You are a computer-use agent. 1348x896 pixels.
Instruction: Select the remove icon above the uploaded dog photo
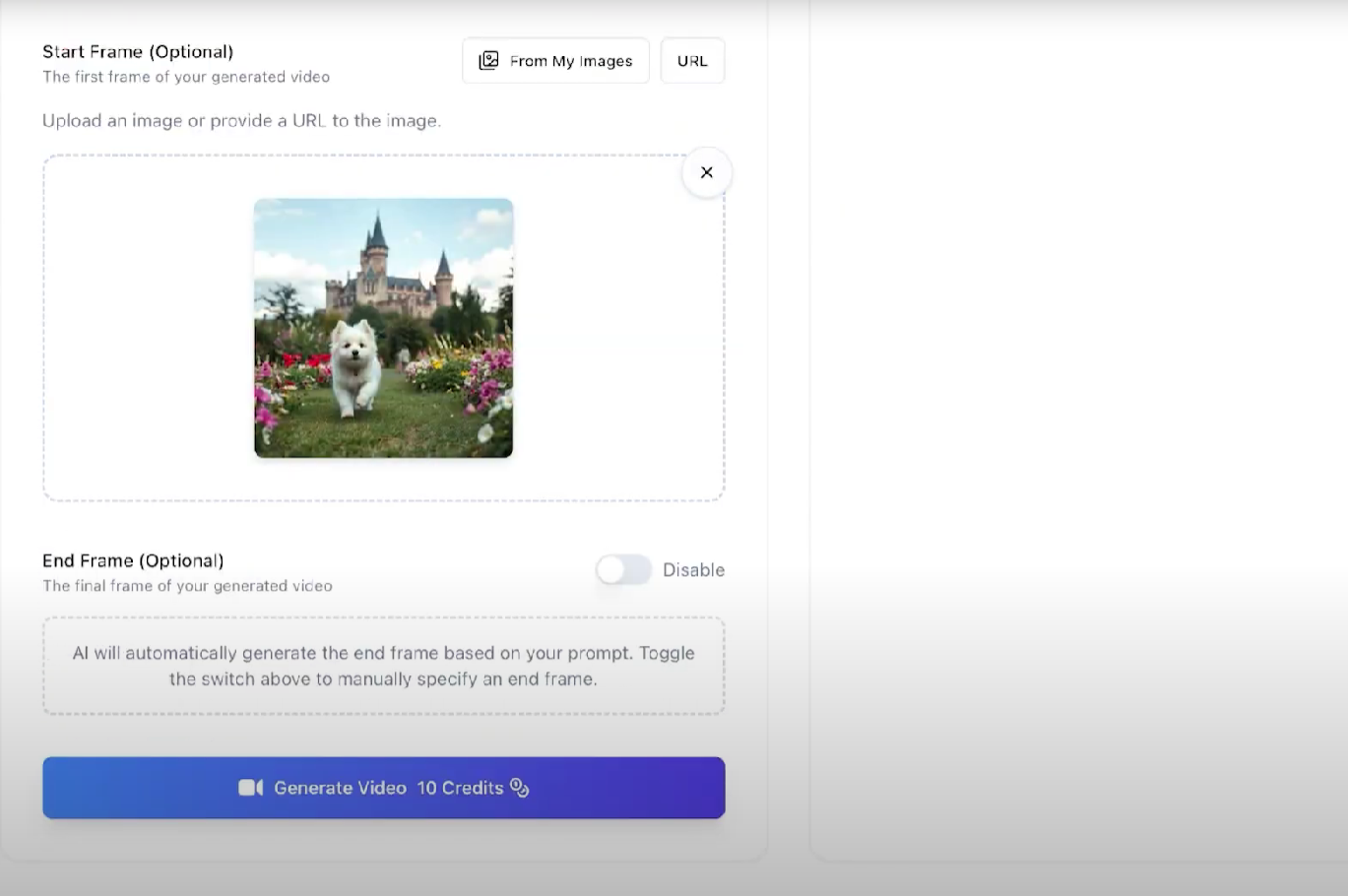(706, 171)
